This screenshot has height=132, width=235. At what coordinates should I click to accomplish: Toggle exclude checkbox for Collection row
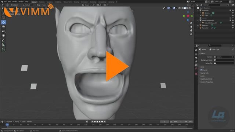click(x=230, y=11)
